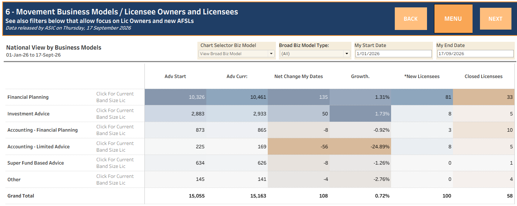
Task: Click the 145 Adv Start cell
Action: [x=176, y=179]
